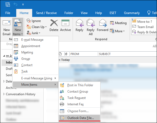
Task: Click the All mail filter label
Action: (x=155, y=46)
